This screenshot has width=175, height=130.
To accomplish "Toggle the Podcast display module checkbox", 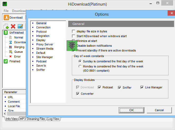I will (x=99, y=87).
